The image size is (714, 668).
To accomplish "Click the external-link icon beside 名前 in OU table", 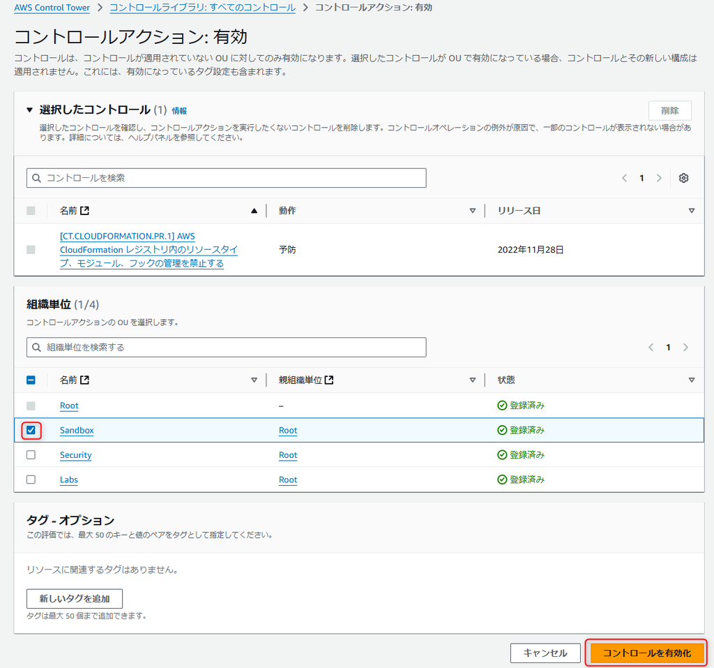I will [x=84, y=380].
